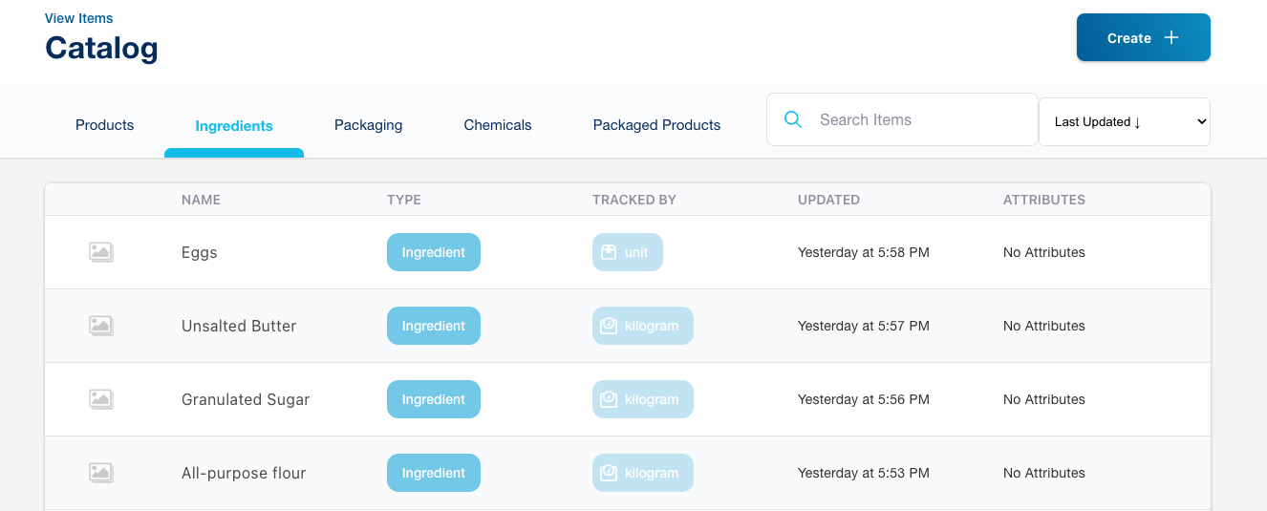The width and height of the screenshot is (1267, 511).
Task: Switch to the Products tab
Action: 105,125
